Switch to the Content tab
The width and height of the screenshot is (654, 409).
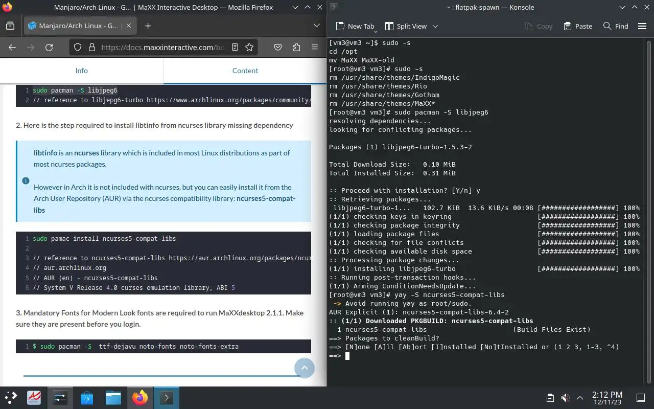(x=245, y=71)
